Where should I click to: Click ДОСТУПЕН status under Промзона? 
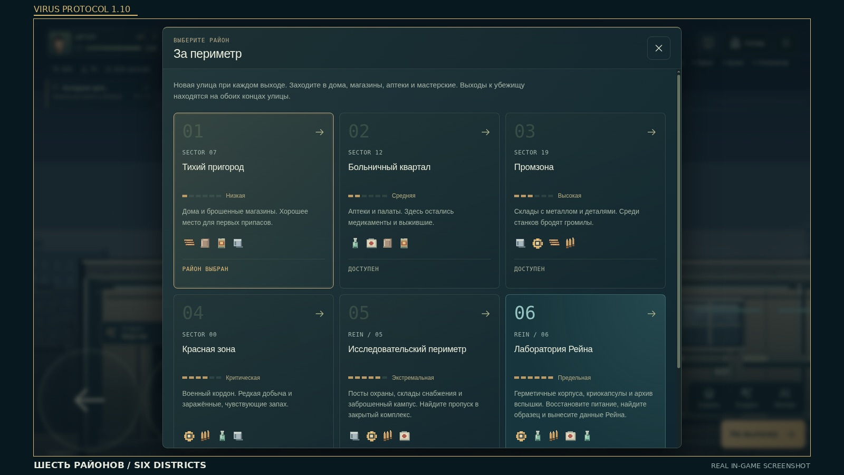tap(530, 269)
